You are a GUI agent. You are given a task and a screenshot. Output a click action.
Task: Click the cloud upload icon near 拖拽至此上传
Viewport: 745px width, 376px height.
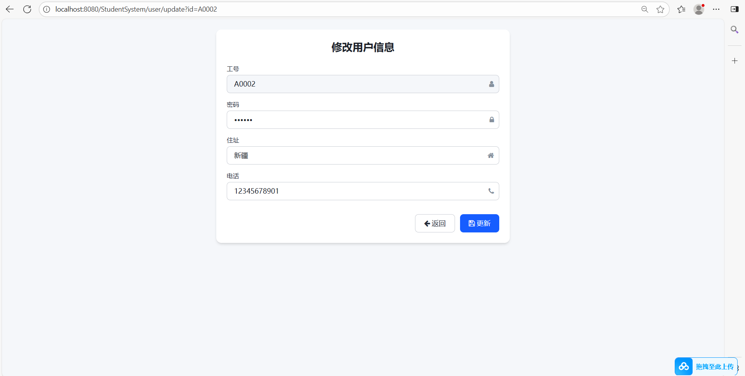(684, 366)
